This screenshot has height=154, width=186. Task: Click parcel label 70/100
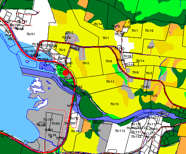54,54
